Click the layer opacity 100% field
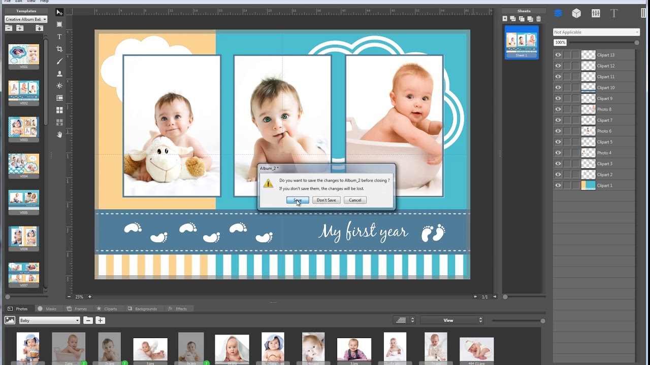 [x=560, y=43]
